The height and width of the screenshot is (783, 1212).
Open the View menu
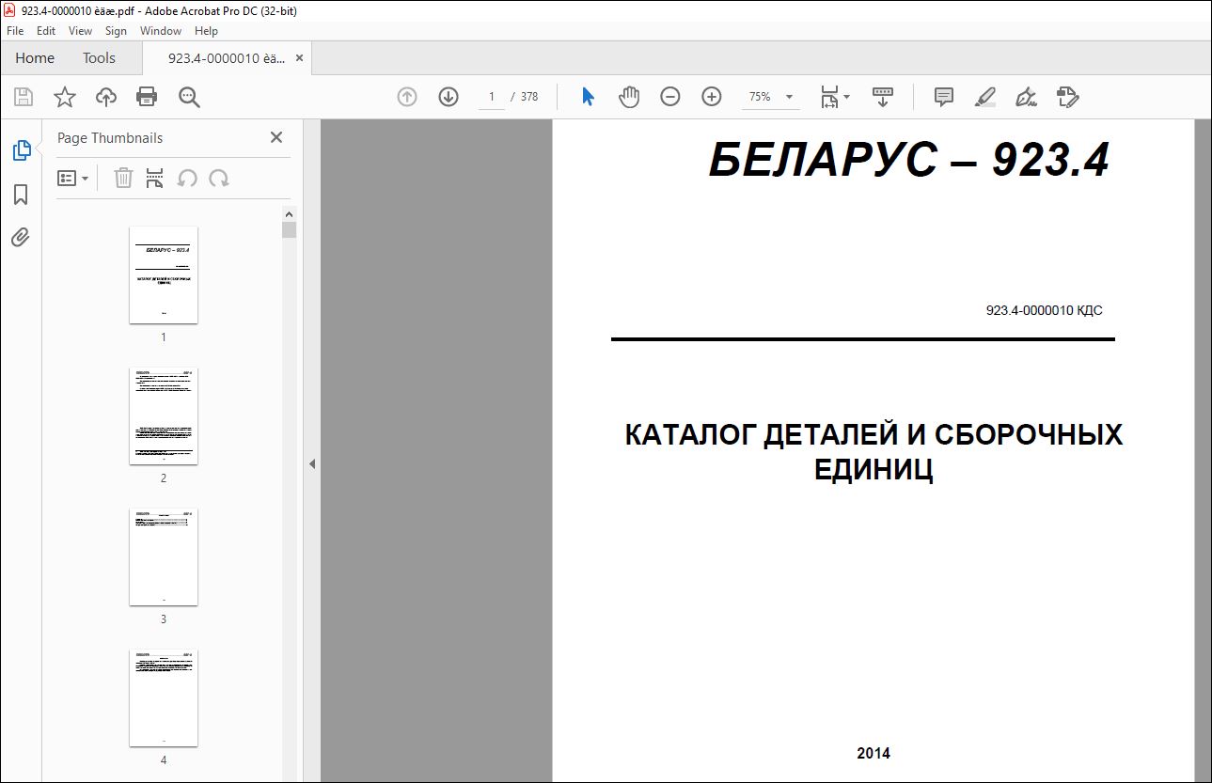[80, 31]
